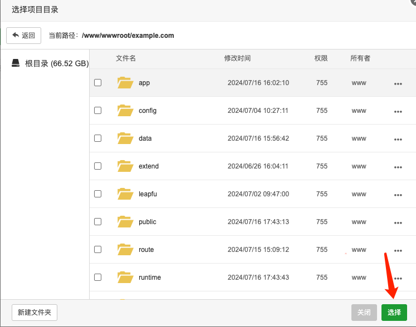
Task: Click the app folder icon
Action: pos(125,83)
